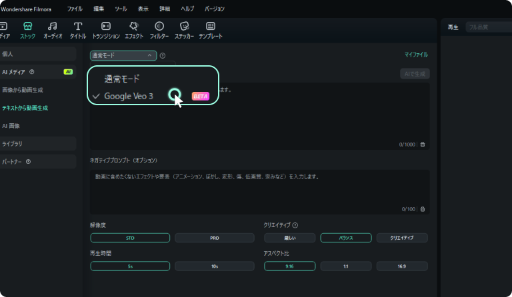512x297 pixels.
Task: Go to AI 画像
Action: click(x=11, y=125)
